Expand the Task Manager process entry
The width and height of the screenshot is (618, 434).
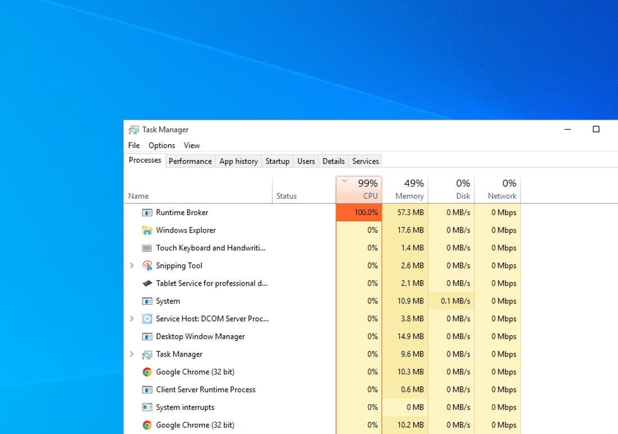(132, 354)
